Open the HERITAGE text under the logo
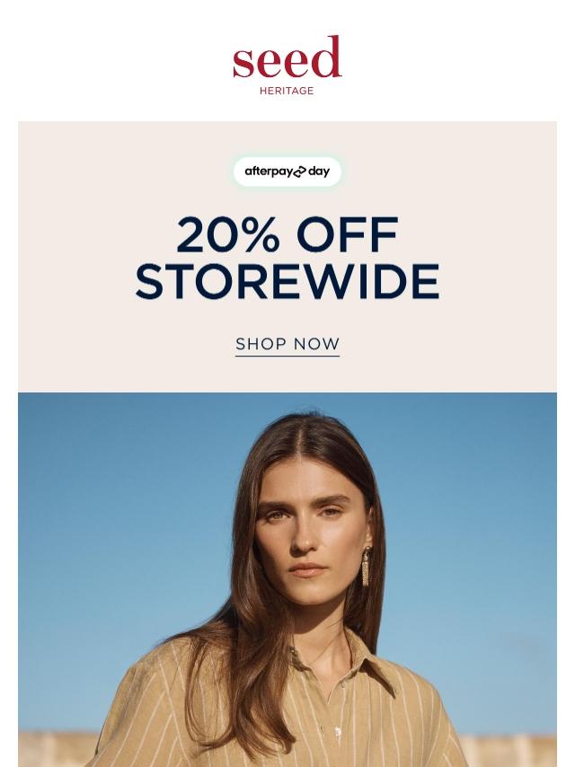575x767 pixels. [x=287, y=91]
